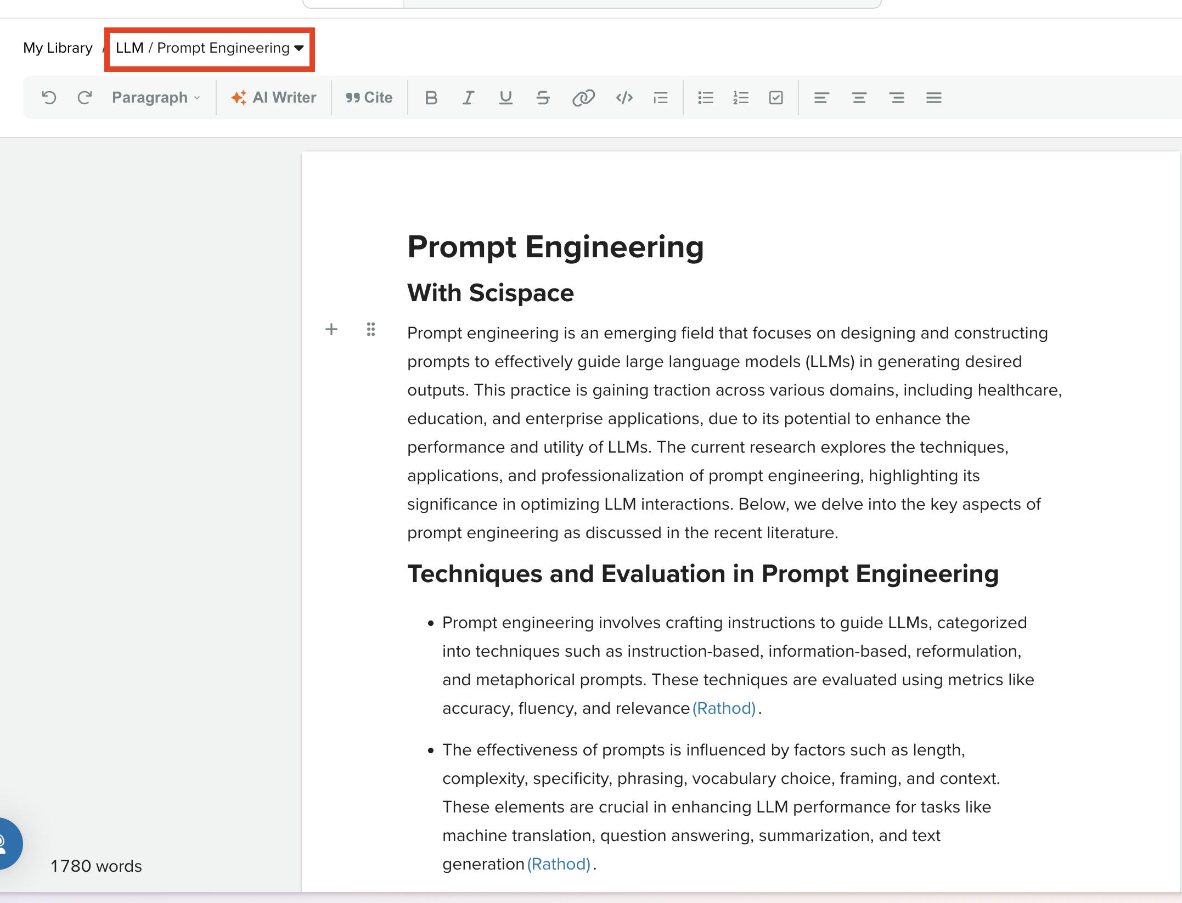This screenshot has height=903, width=1182.
Task: Apply strikethrough formatting
Action: [543, 98]
